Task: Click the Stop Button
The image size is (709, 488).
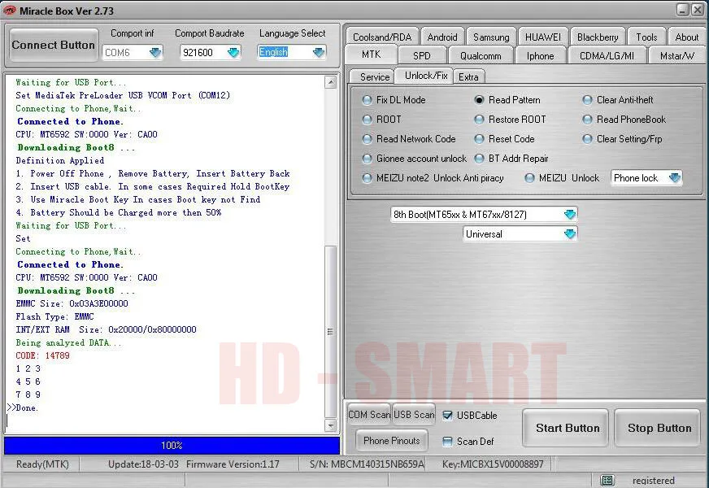Action: point(659,428)
